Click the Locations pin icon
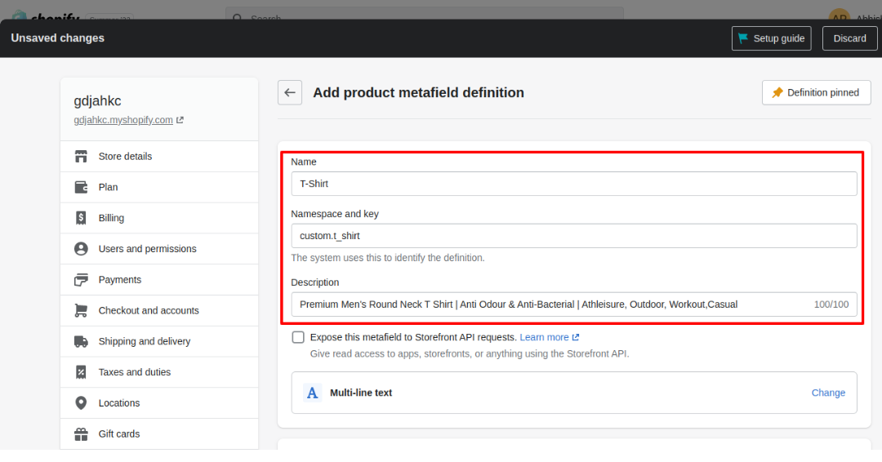Image resolution: width=882 pixels, height=462 pixels. coord(81,403)
